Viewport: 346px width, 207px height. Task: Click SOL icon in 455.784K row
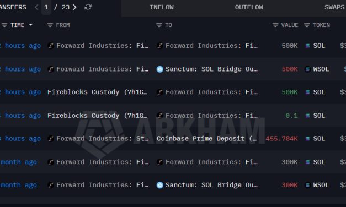coord(307,139)
